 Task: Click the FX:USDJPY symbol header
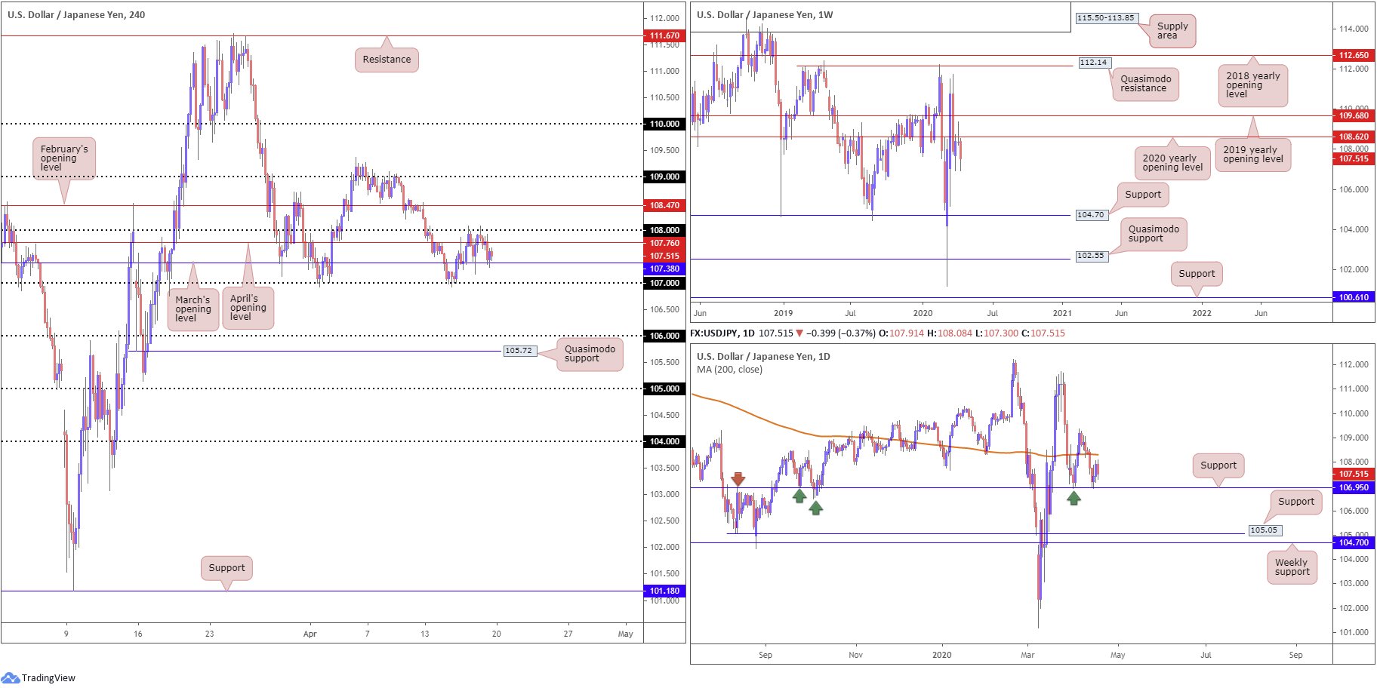[714, 333]
